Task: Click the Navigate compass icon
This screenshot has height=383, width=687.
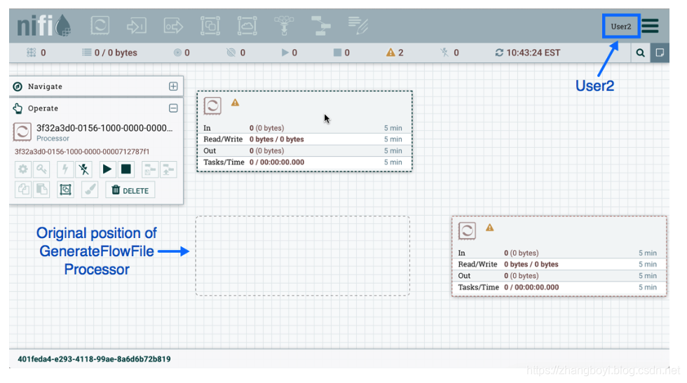Action: 18,86
